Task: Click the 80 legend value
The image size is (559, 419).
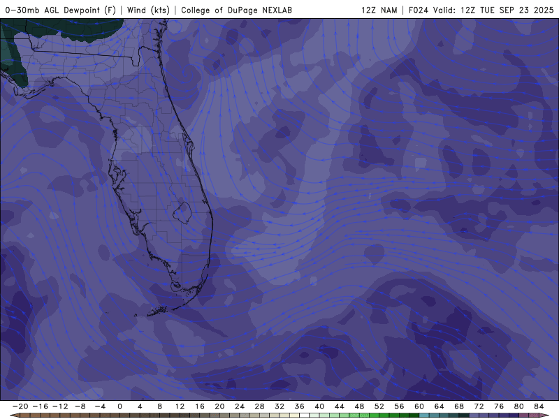Action: [519, 406]
